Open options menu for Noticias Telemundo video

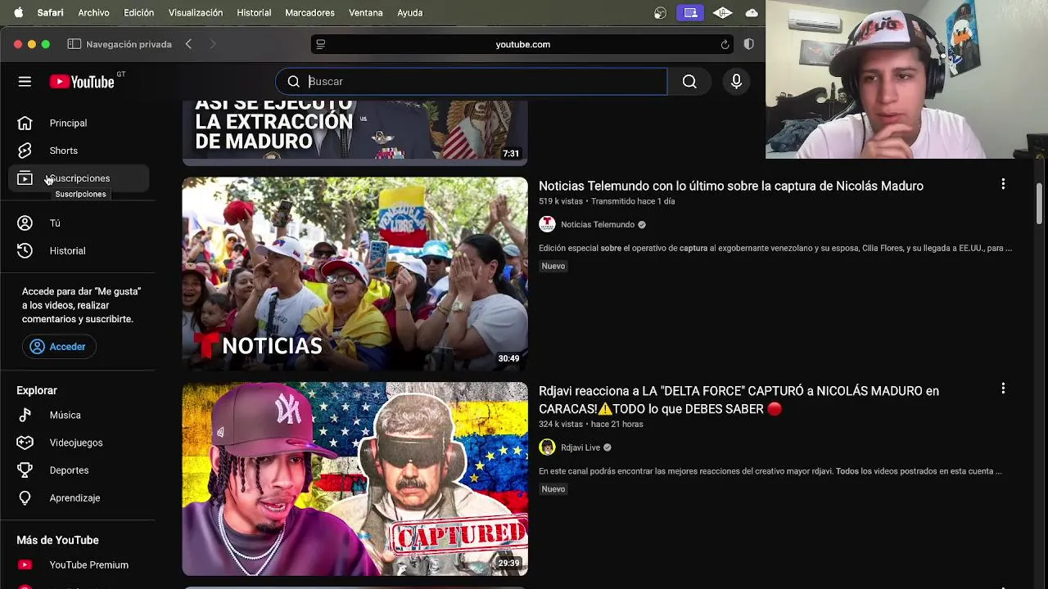[x=1003, y=184]
